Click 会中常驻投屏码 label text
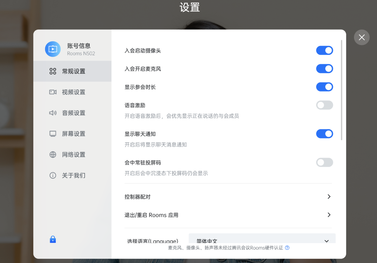This screenshot has height=263, width=377. (143, 163)
